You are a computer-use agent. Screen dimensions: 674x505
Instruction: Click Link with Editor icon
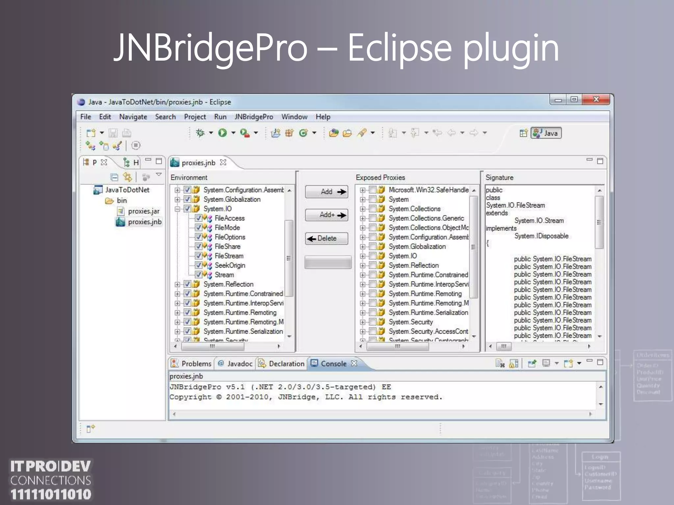[x=127, y=178]
